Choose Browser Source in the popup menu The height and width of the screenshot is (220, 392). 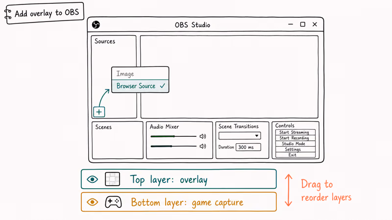tap(140, 86)
